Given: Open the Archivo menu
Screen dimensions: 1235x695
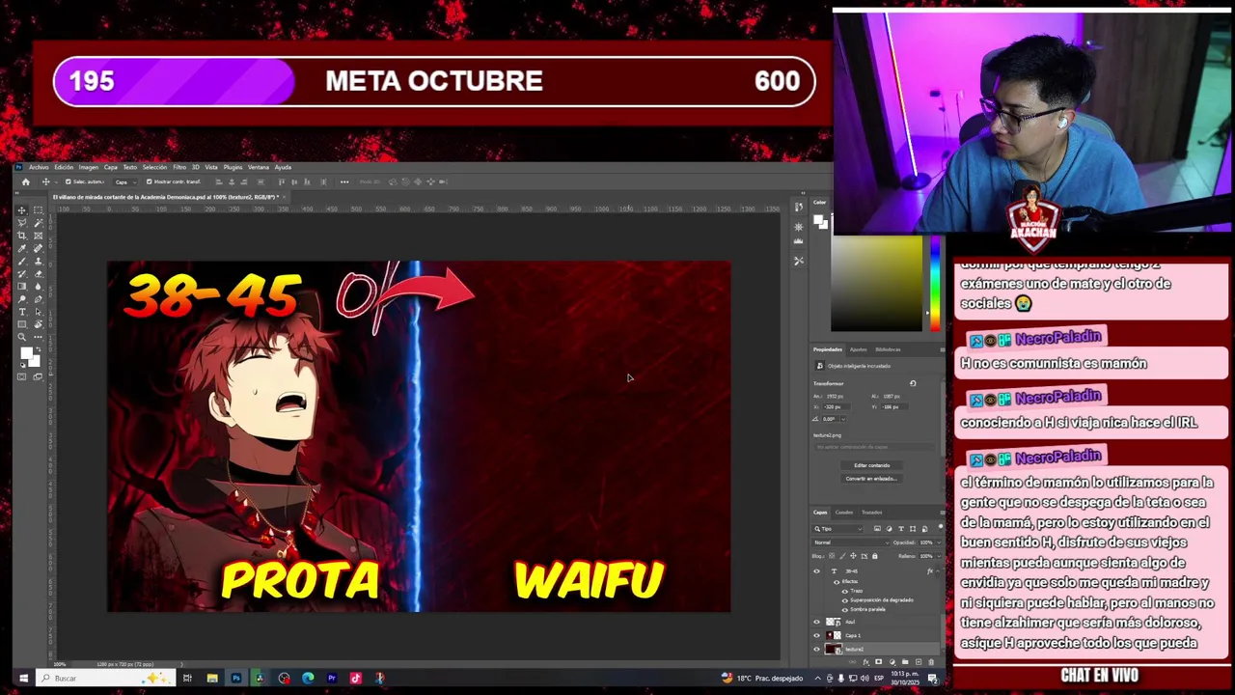Looking at the screenshot, I should (x=39, y=167).
